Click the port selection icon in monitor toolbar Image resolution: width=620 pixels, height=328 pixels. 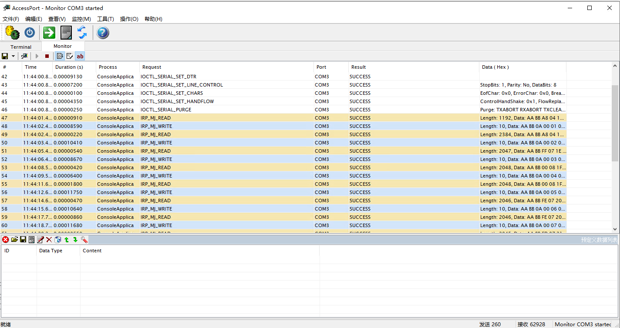(x=24, y=56)
